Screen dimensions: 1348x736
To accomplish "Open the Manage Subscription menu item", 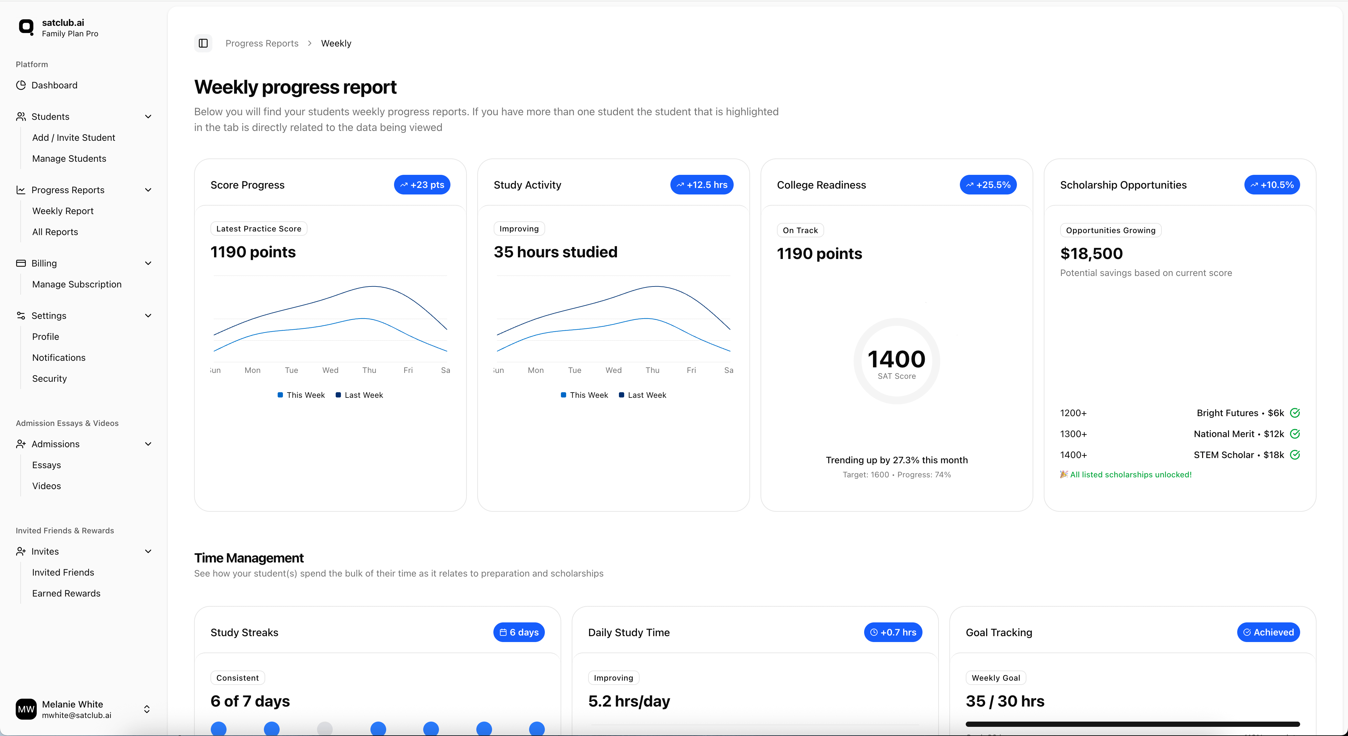I will 76,285.
